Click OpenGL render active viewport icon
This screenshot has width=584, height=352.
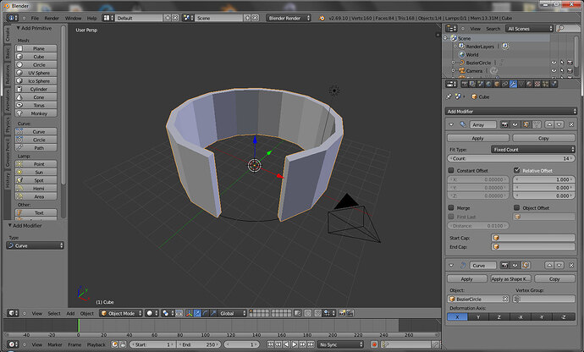tap(342, 313)
